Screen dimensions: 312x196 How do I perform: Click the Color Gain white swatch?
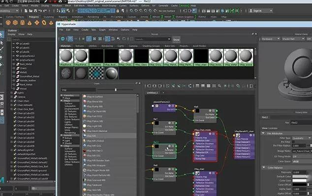[299, 180]
